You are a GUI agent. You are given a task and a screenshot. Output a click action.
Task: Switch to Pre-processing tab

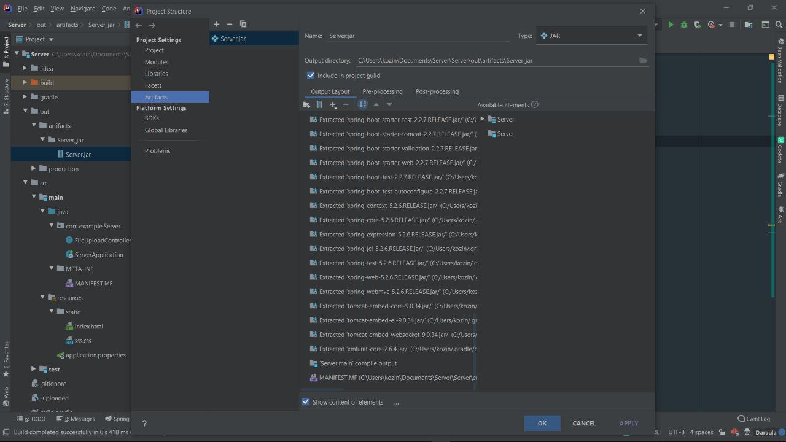[383, 91]
